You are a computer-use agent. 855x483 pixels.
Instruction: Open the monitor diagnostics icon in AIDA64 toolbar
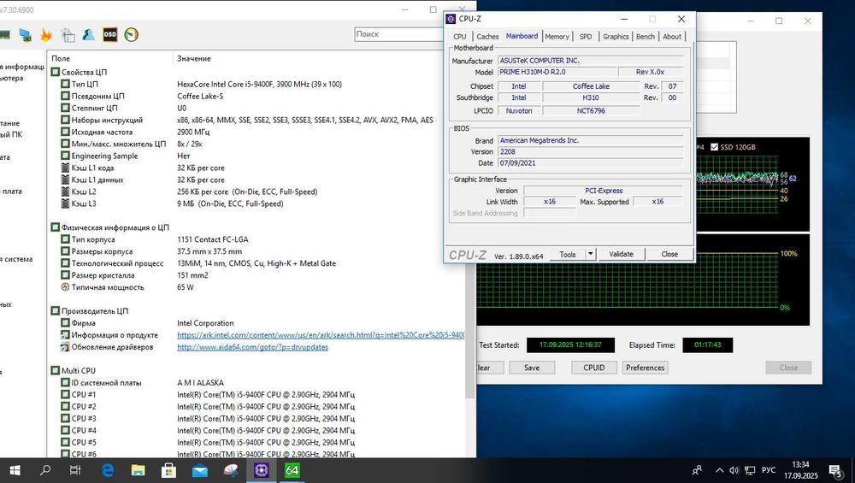click(25, 35)
